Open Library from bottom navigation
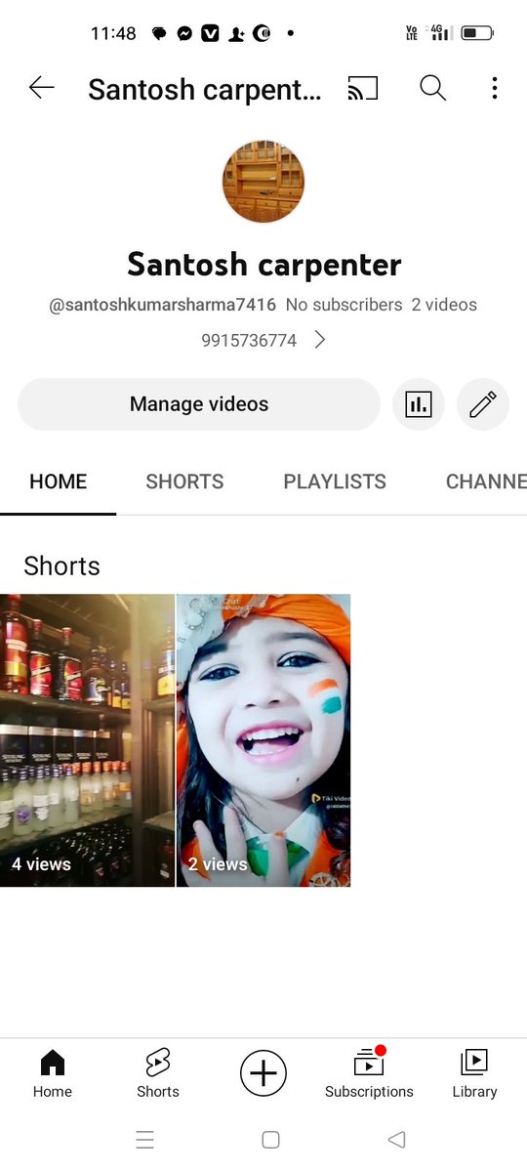 pyautogui.click(x=474, y=1074)
